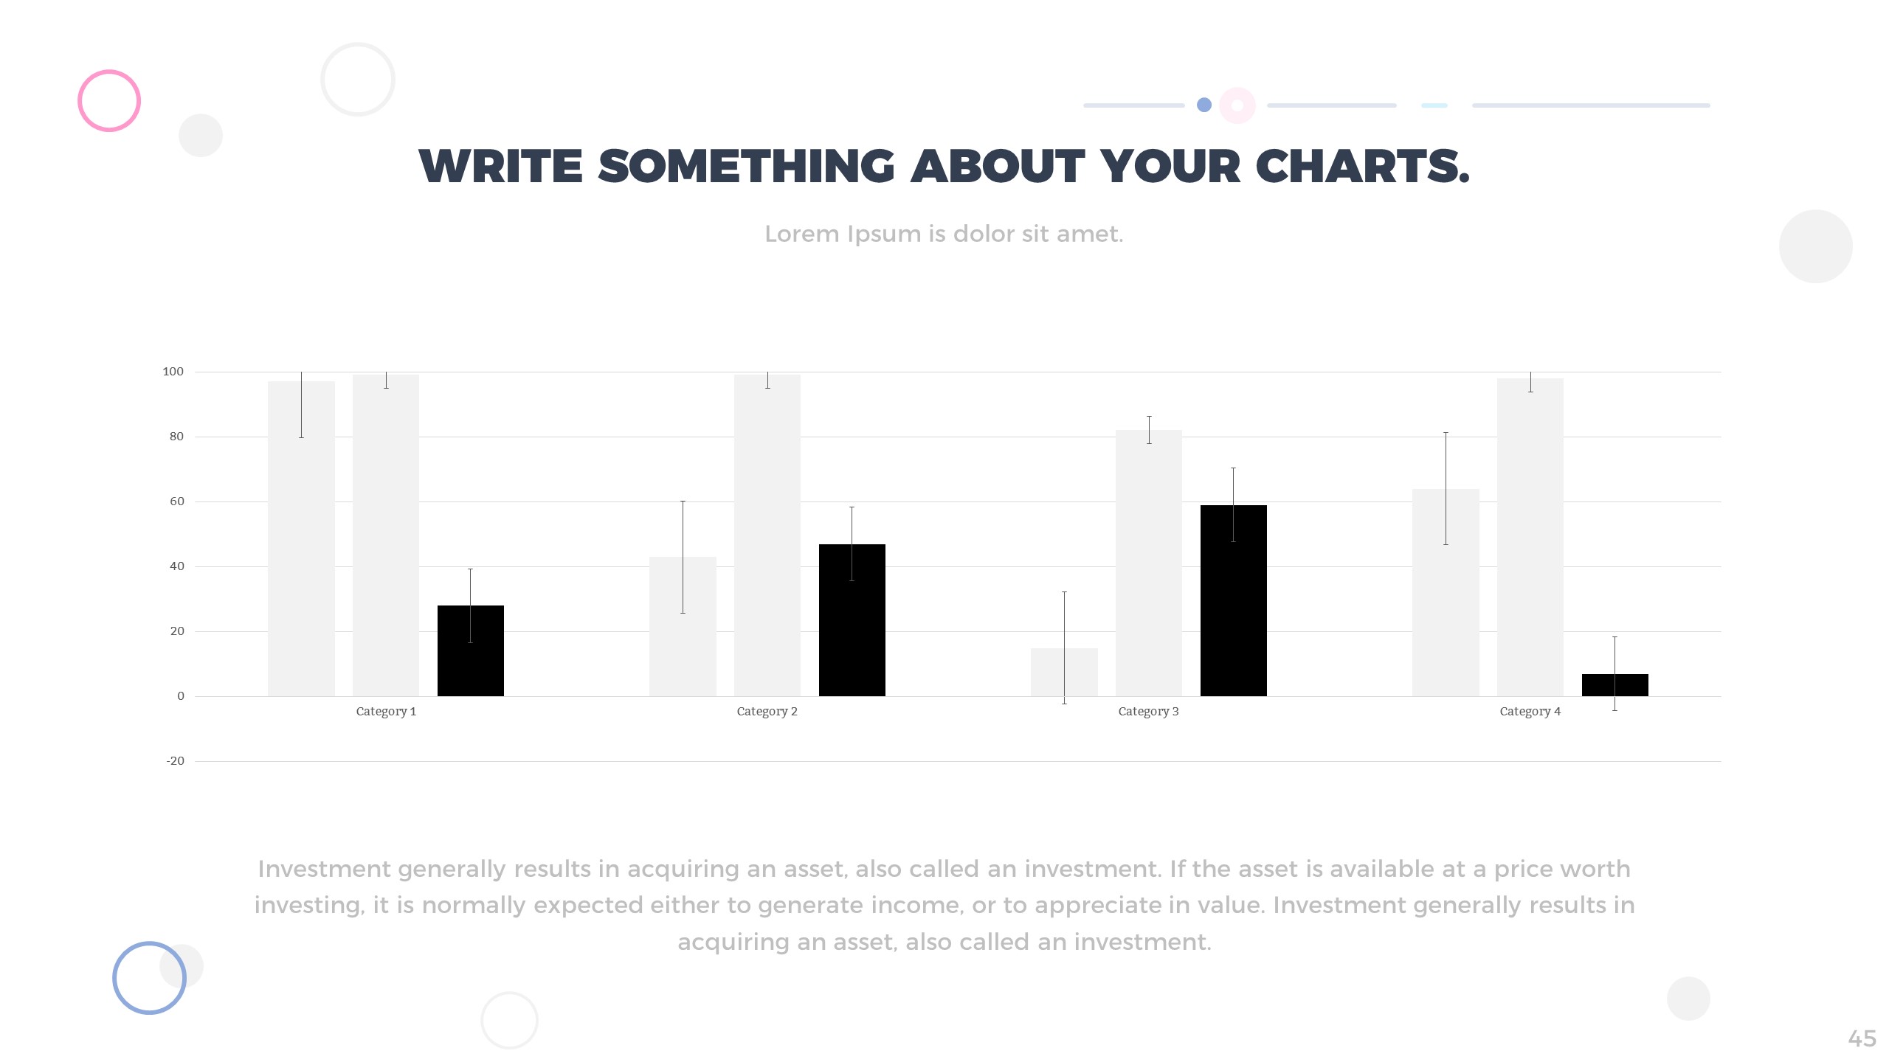Click the pink dot with white center
This screenshot has width=1889, height=1062.
coord(1237,105)
